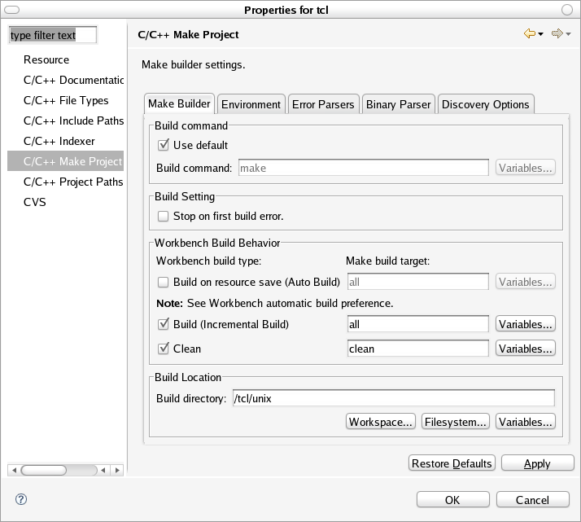
Task: Click the back navigation arrow icon
Action: coord(529,34)
